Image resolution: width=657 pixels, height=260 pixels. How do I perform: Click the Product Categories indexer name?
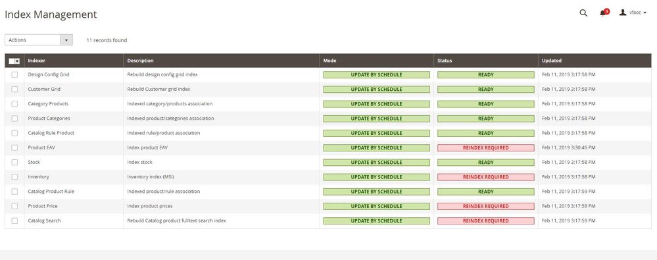click(x=49, y=118)
